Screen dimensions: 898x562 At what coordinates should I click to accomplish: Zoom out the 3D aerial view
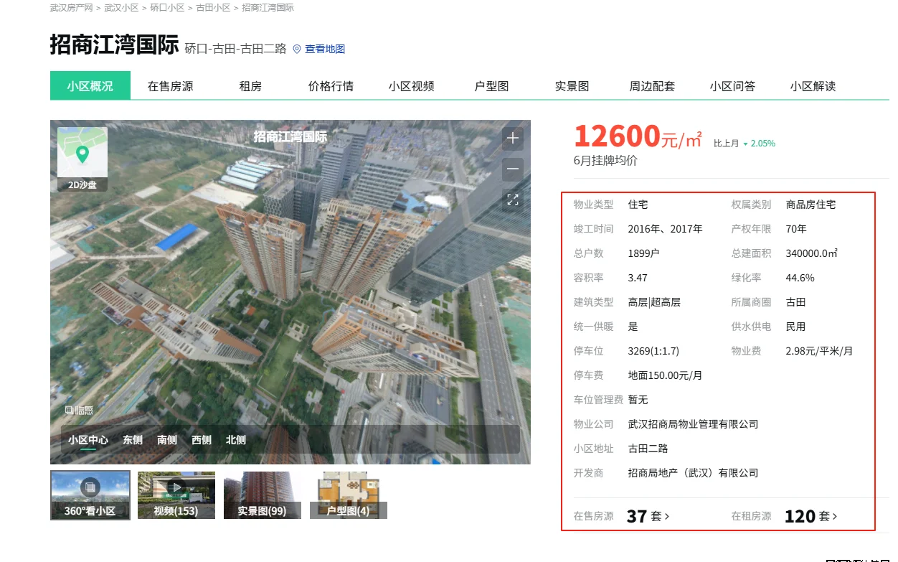pos(512,170)
